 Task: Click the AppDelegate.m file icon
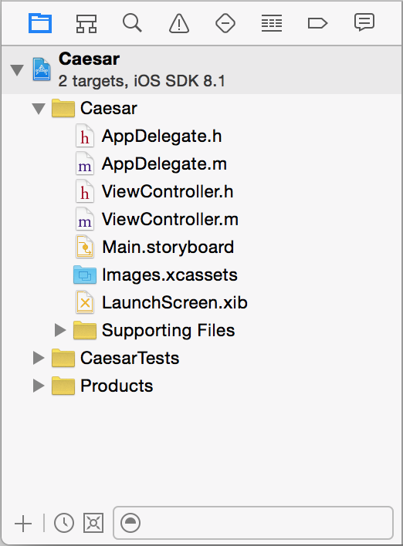(x=85, y=163)
